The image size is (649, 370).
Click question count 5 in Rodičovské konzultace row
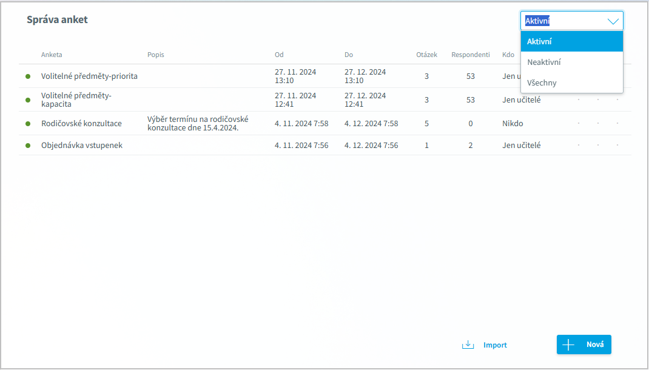427,123
